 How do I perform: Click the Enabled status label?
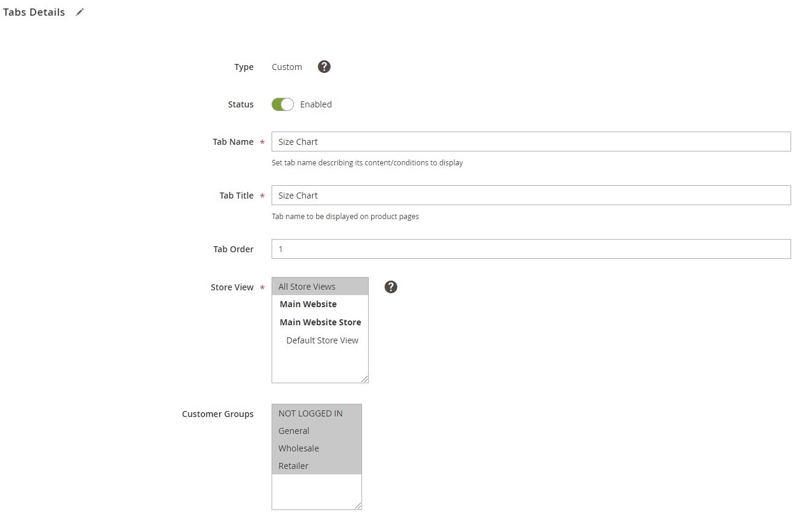[316, 104]
